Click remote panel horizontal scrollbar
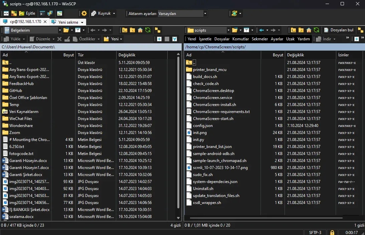 tap(266, 218)
